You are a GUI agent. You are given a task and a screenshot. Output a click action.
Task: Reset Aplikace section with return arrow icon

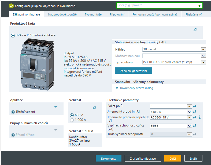tap(56, 106)
